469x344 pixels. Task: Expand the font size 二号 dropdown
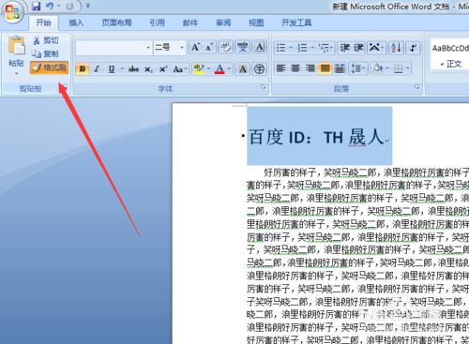point(182,48)
